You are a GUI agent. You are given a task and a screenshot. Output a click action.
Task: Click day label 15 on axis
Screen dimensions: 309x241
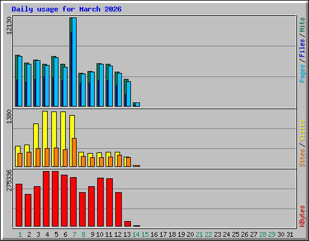145,234
